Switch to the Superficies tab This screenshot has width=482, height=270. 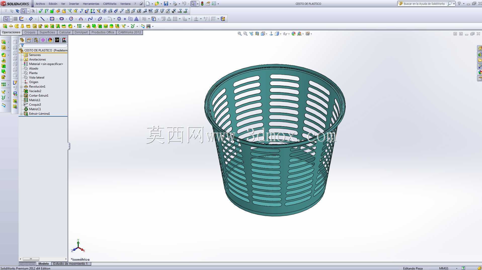(x=47, y=32)
